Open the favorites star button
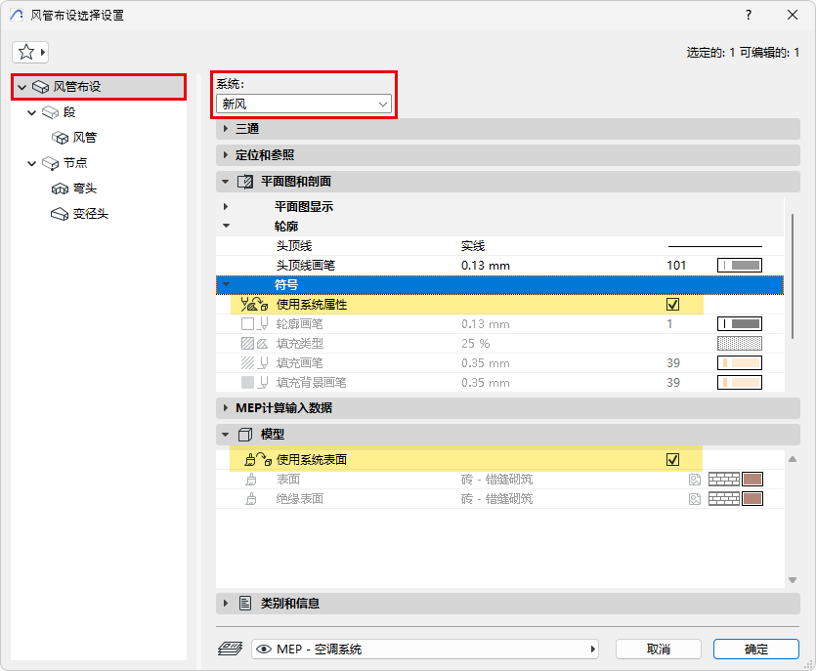Screen dimensions: 816x671 pyautogui.click(x=30, y=52)
